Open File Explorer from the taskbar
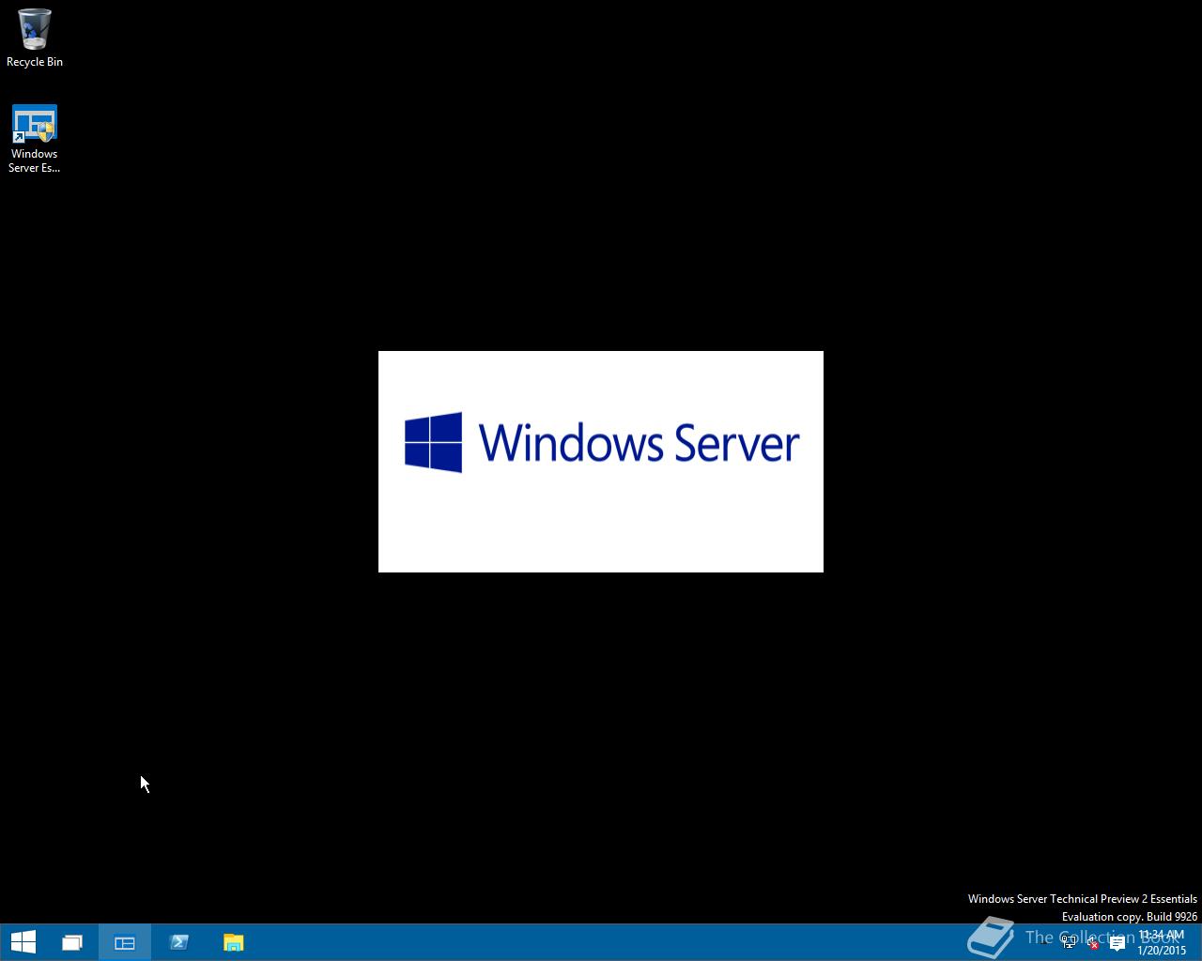This screenshot has height=961, width=1202. click(234, 942)
